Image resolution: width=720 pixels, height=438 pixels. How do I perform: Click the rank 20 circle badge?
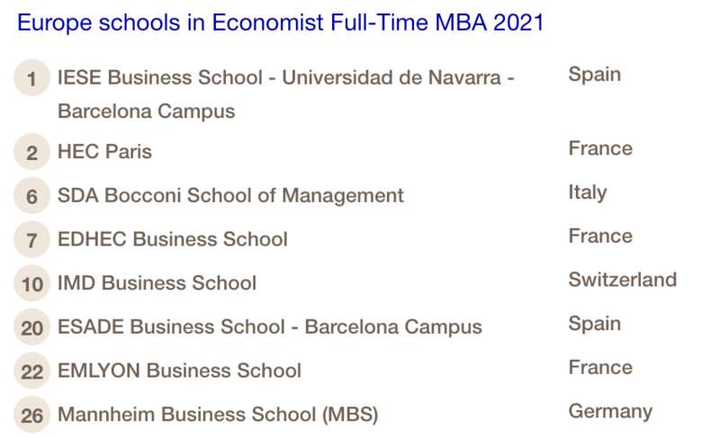tap(31, 327)
